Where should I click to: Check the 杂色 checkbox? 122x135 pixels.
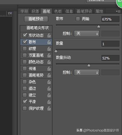pyautogui.click(x=25, y=82)
